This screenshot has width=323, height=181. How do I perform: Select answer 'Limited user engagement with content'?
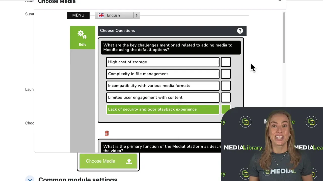(163, 98)
